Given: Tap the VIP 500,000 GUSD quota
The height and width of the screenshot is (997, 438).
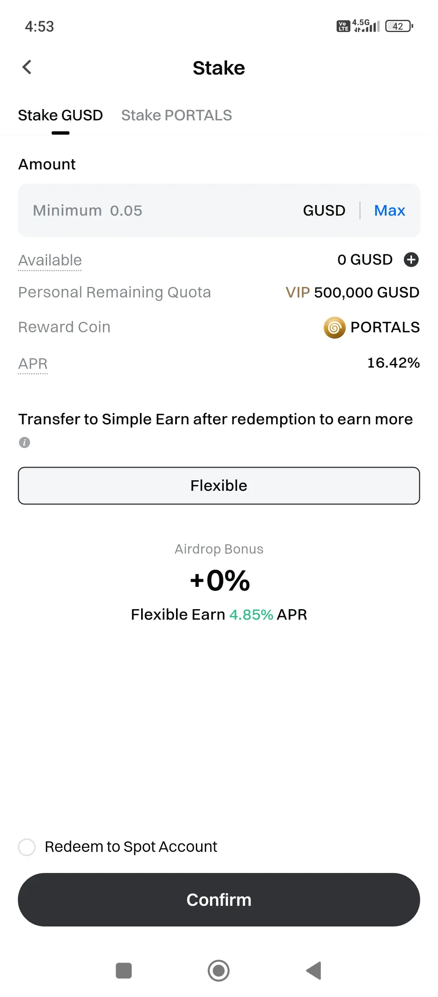Looking at the screenshot, I should pos(352,293).
